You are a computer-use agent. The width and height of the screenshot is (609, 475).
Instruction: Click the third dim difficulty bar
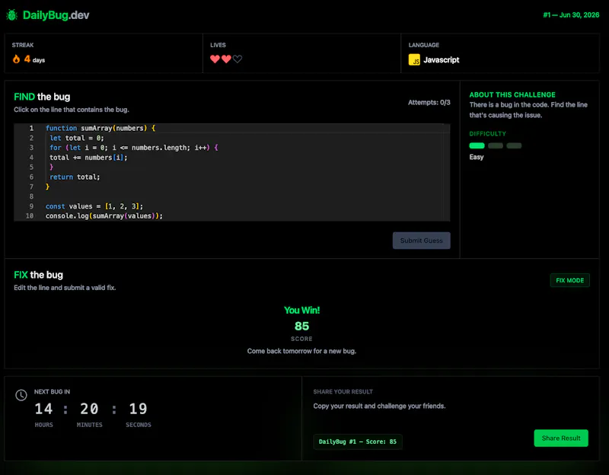coord(514,145)
